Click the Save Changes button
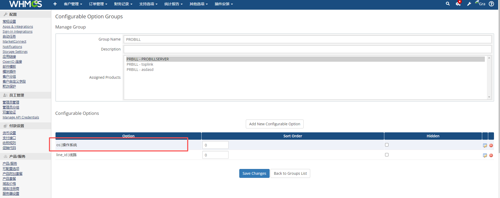The image size is (500, 198). tap(254, 173)
